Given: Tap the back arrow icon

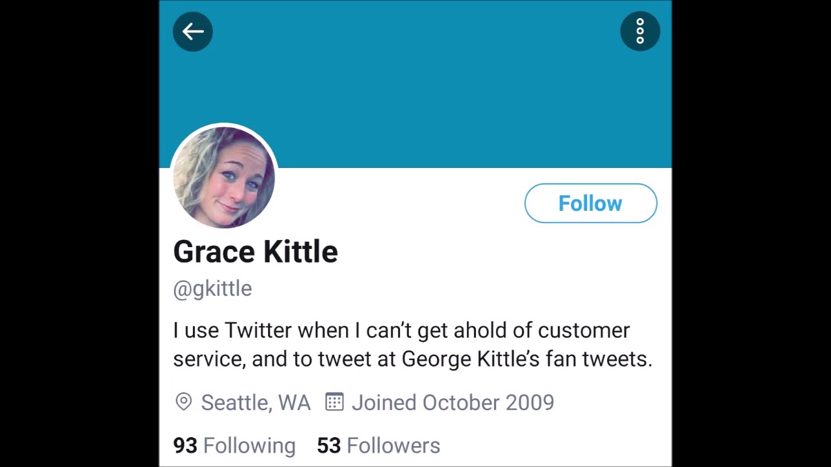Looking at the screenshot, I should pos(193,31).
